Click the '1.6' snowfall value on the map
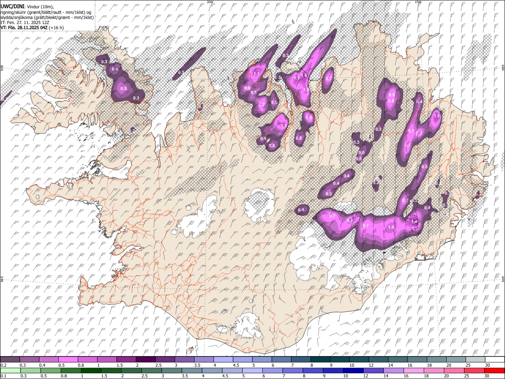This screenshot has height=379, width=505. click(437, 116)
